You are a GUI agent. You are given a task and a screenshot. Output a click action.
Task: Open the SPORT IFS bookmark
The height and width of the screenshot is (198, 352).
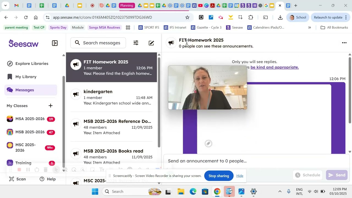pyautogui.click(x=149, y=28)
